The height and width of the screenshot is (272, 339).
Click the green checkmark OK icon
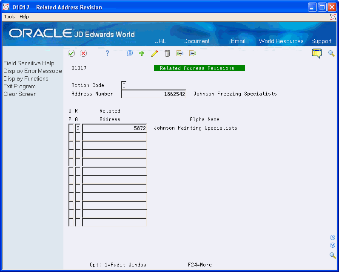(x=71, y=53)
